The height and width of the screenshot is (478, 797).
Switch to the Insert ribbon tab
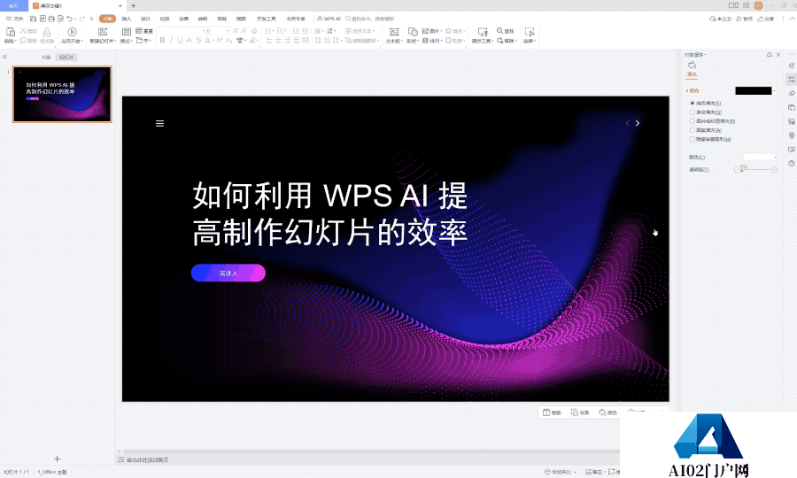(x=127, y=19)
